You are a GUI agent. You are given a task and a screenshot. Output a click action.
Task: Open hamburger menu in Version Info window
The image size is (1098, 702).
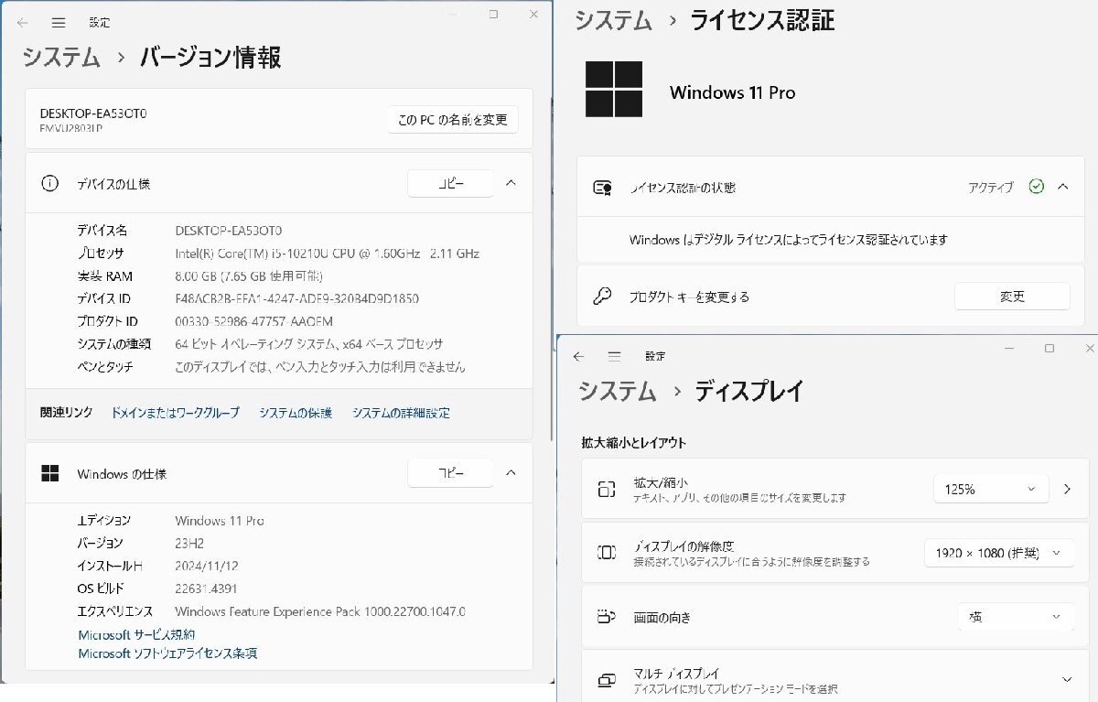(x=59, y=22)
